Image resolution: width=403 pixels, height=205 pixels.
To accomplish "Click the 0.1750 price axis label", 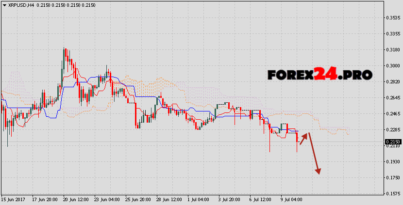I will pyautogui.click(x=392, y=177).
